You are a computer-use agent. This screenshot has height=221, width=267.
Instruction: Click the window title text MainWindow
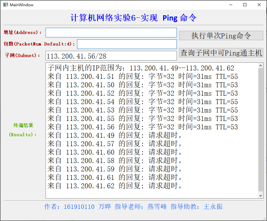[x=22, y=4]
